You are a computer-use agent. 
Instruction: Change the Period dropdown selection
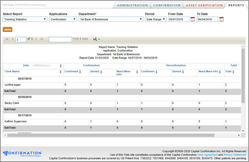point(156,19)
